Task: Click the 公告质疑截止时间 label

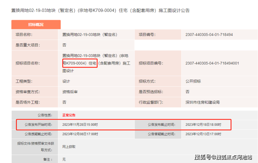Action: click(x=38, y=134)
